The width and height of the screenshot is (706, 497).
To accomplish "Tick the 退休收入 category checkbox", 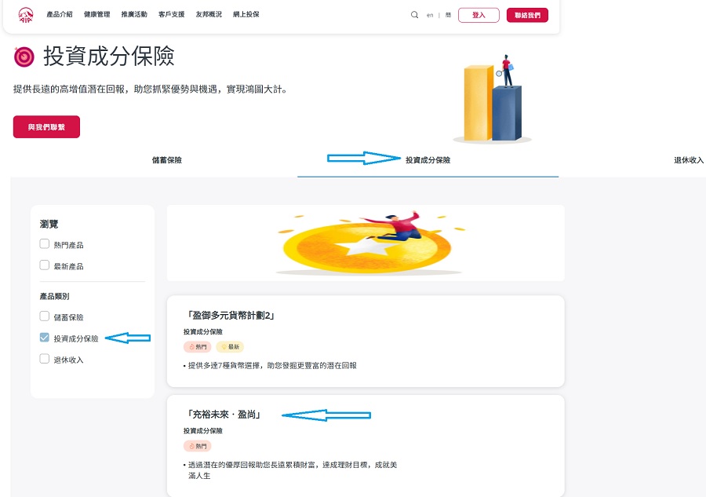I will point(45,359).
